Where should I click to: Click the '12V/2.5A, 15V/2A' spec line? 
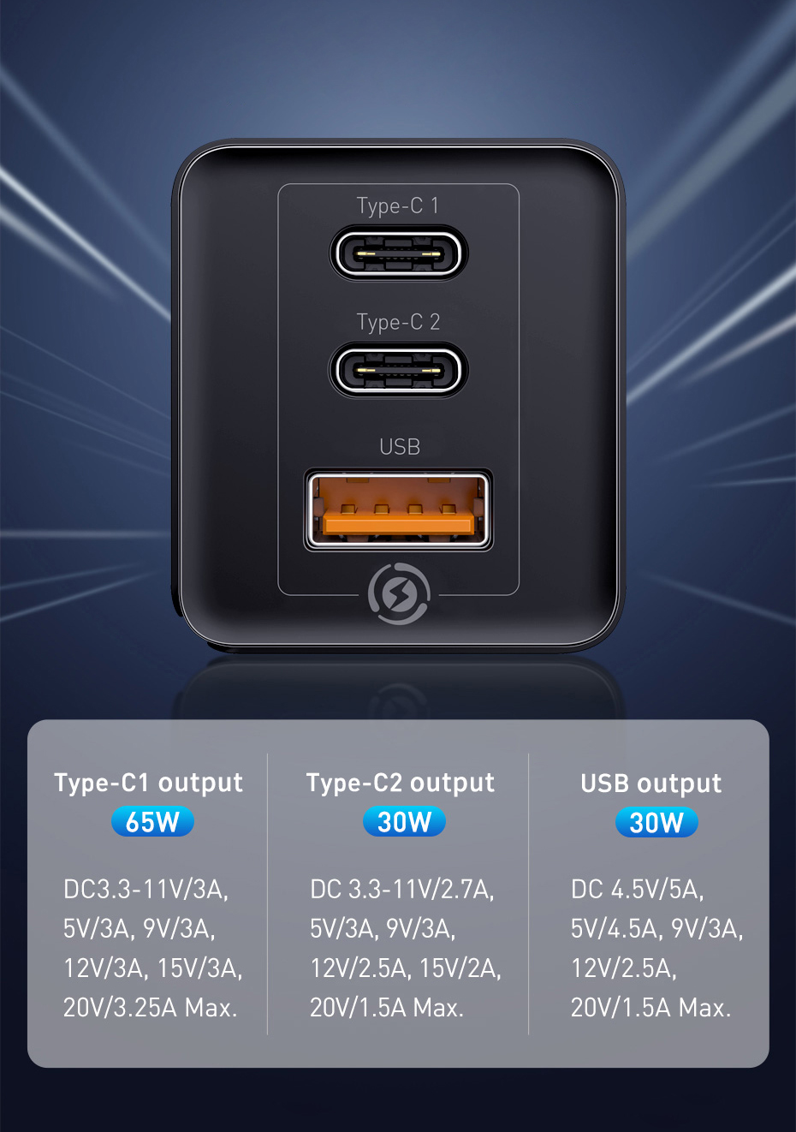click(406, 968)
